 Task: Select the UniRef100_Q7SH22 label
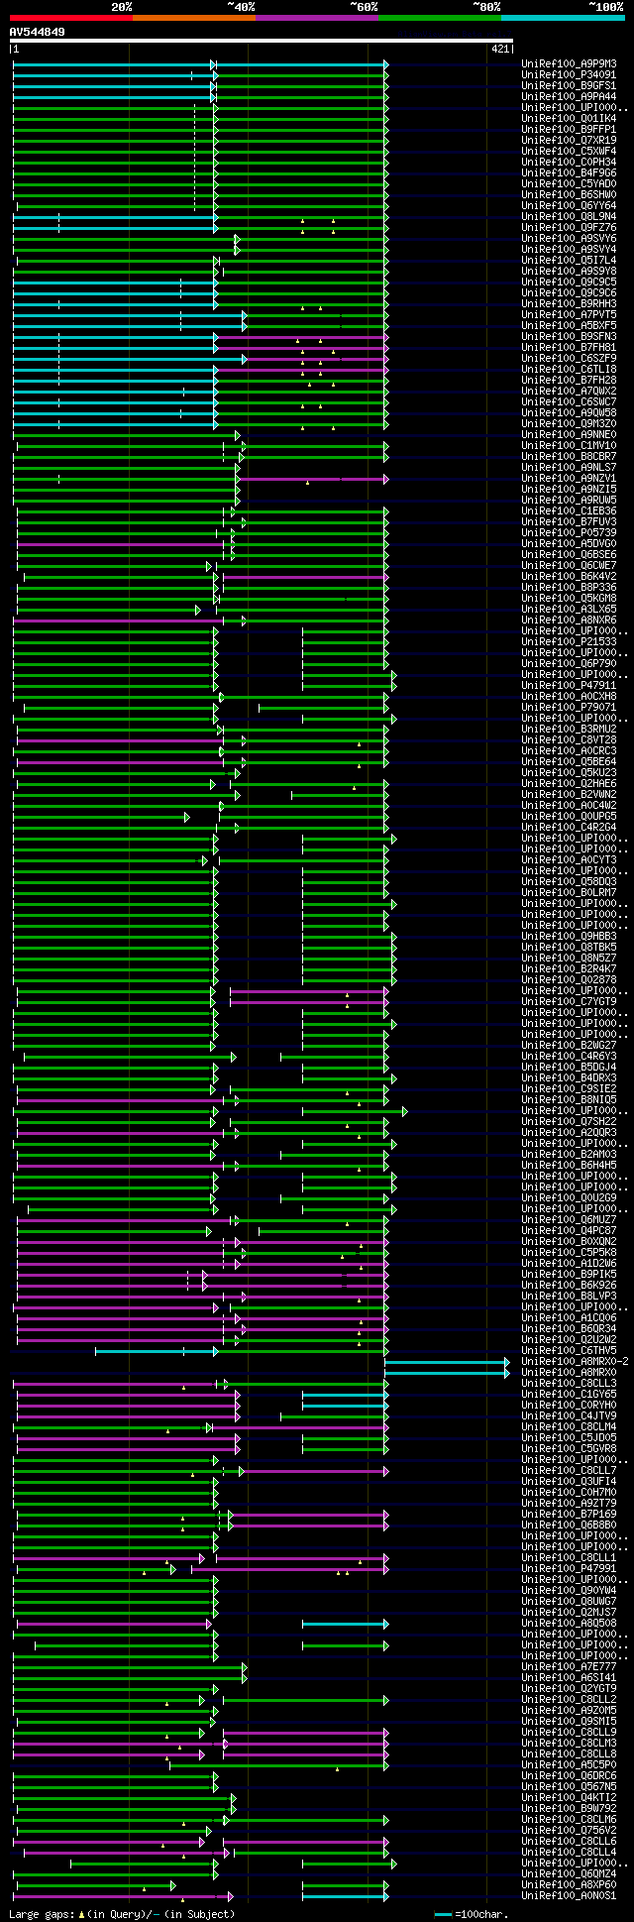(x=569, y=1122)
